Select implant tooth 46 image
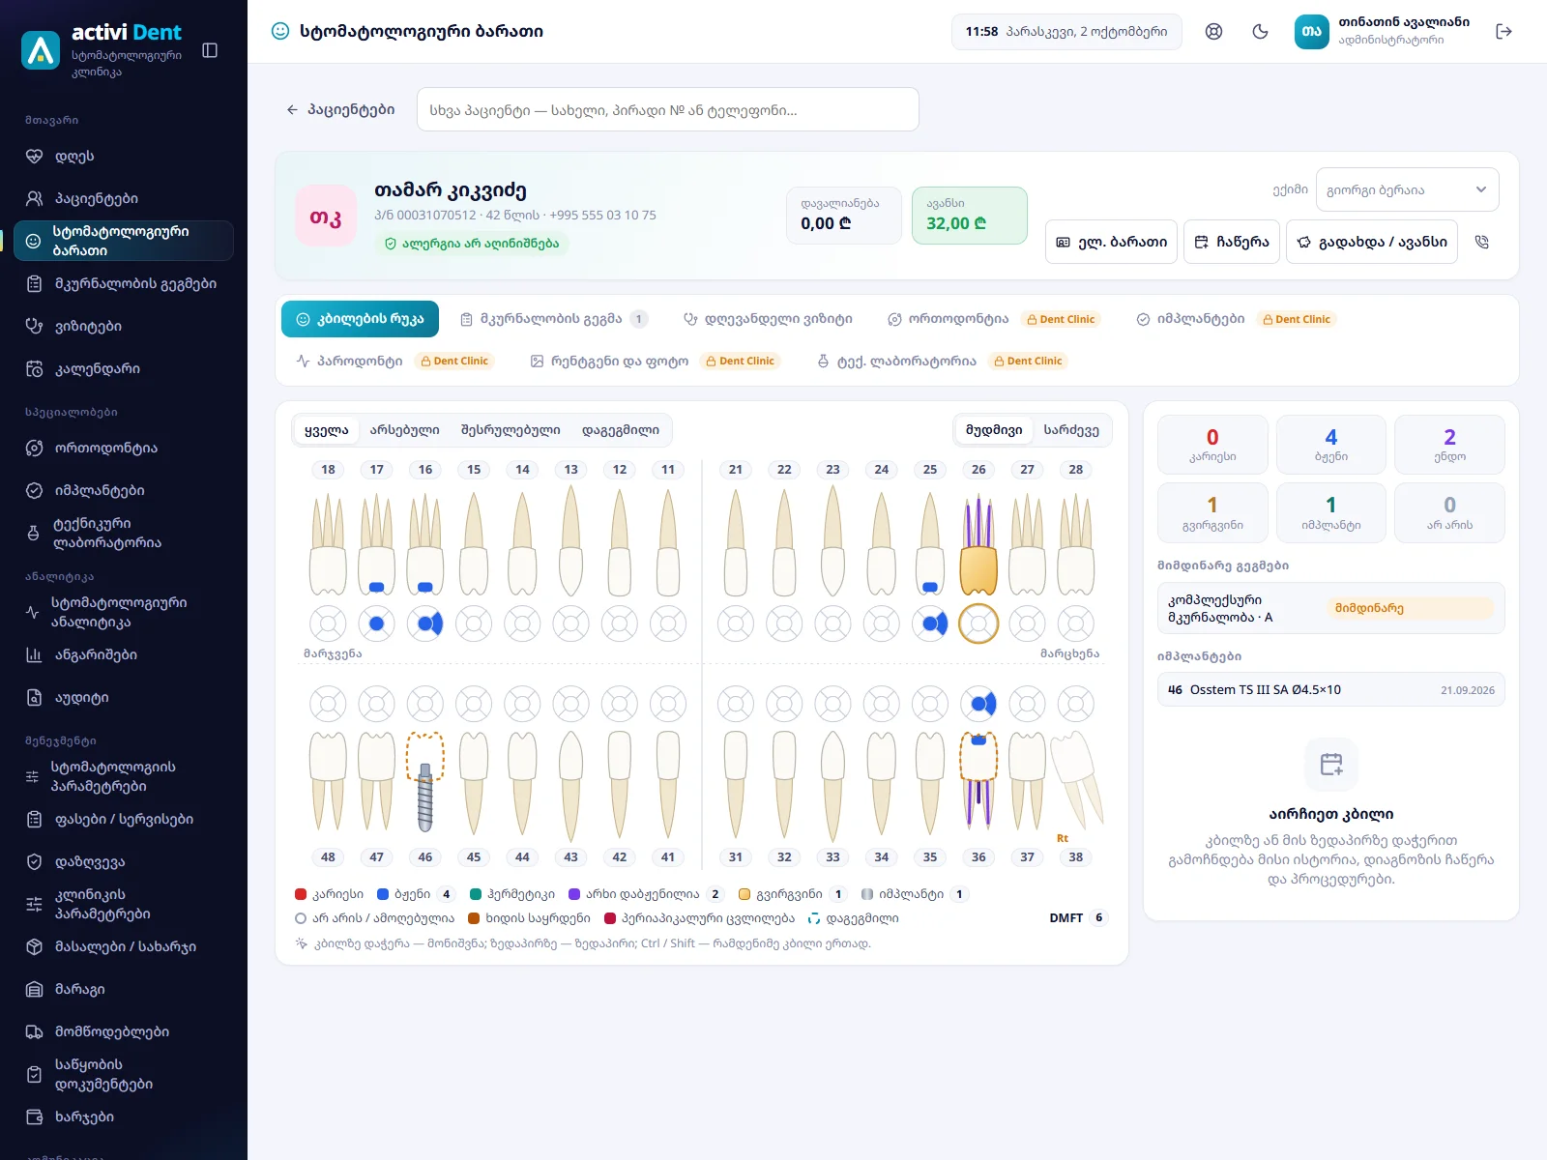This screenshot has height=1160, width=1547. (x=425, y=782)
